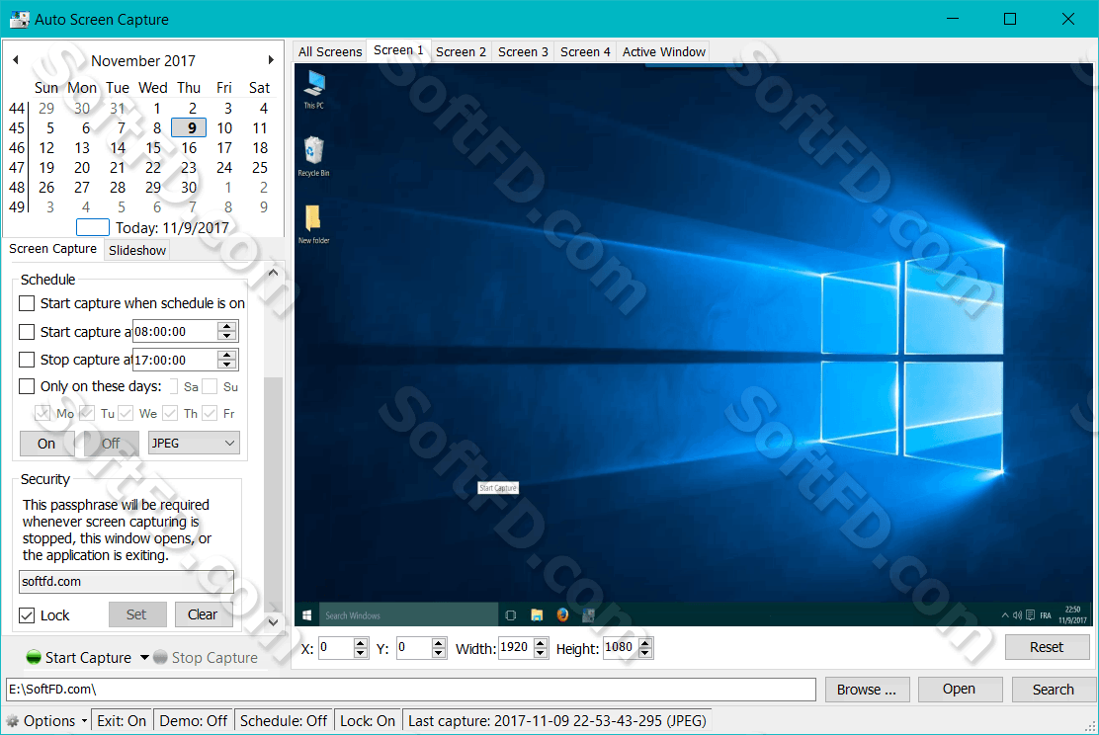This screenshot has width=1099, height=735.
Task: Click the Reset button
Action: coord(1047,647)
